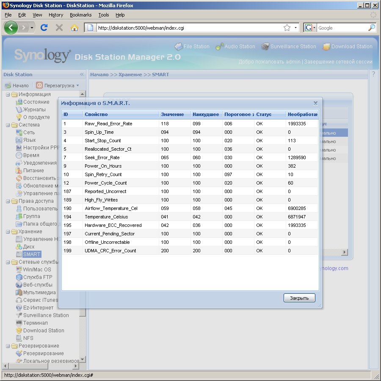Click the search magnifier icon
The width and height of the screenshot is (381, 381).
[371, 28]
